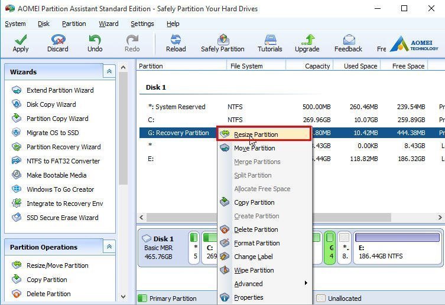Viewport: 445px width, 305px height.
Task: Select E: 186.44GB NTFS block in disk map
Action: (x=397, y=248)
